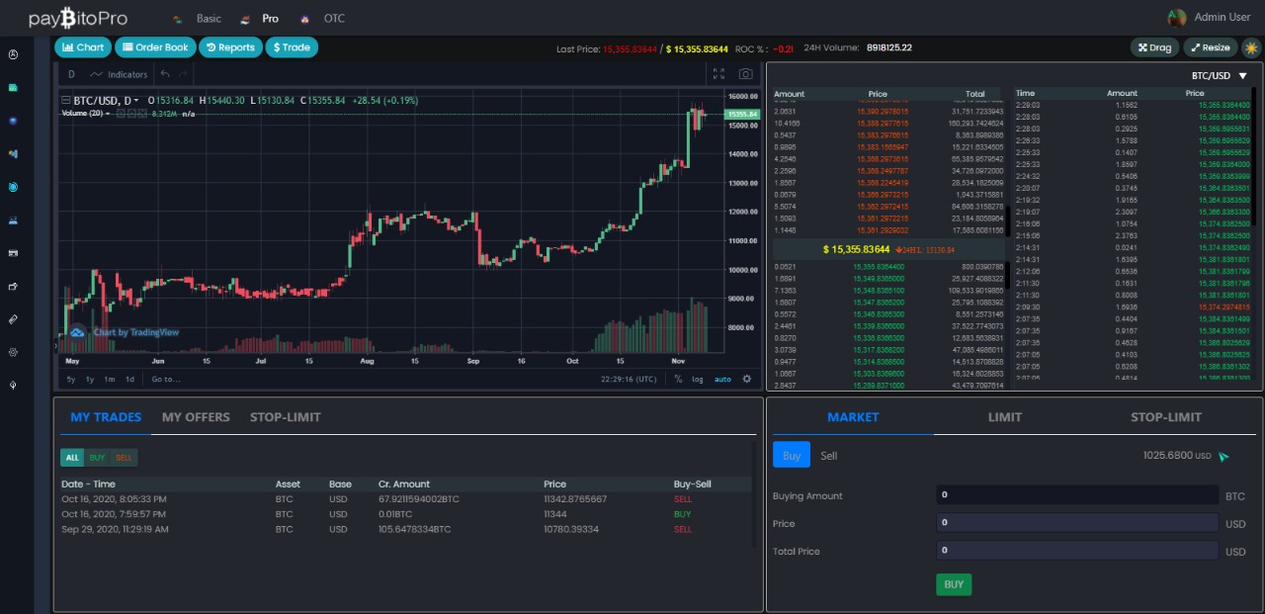Open TradingView via the chart watermark logo

(x=79, y=333)
